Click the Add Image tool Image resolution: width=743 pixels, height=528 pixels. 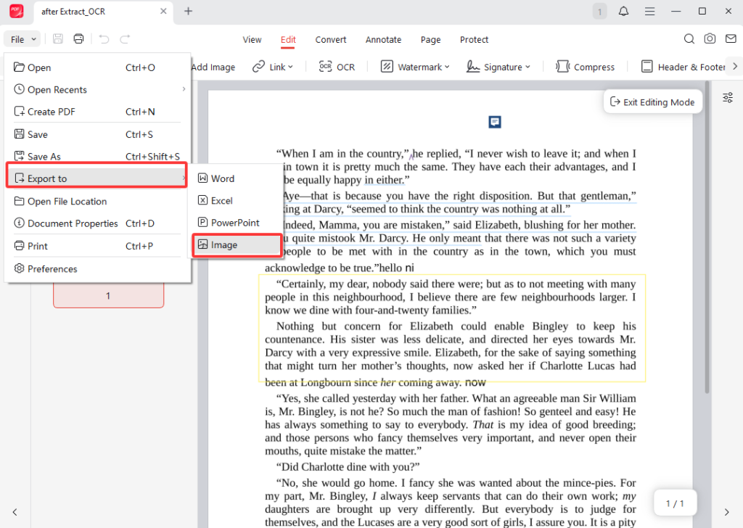pyautogui.click(x=213, y=67)
